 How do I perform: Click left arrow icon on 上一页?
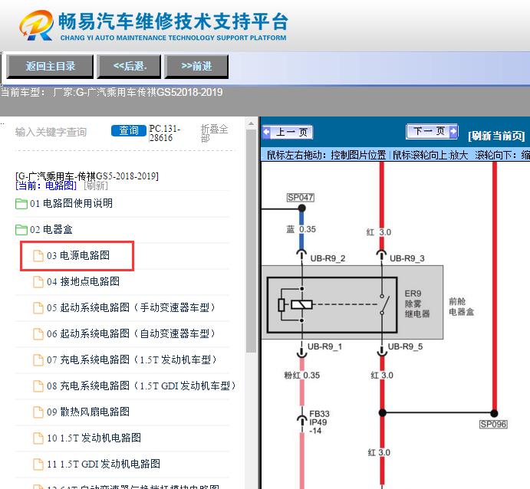coord(267,132)
